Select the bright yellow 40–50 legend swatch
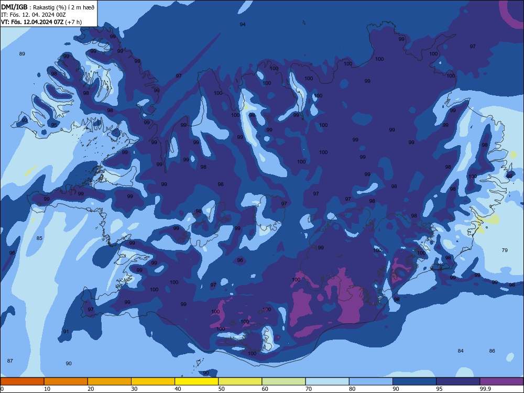Image resolution: width=524 pixels, height=393 pixels. pyautogui.click(x=196, y=381)
